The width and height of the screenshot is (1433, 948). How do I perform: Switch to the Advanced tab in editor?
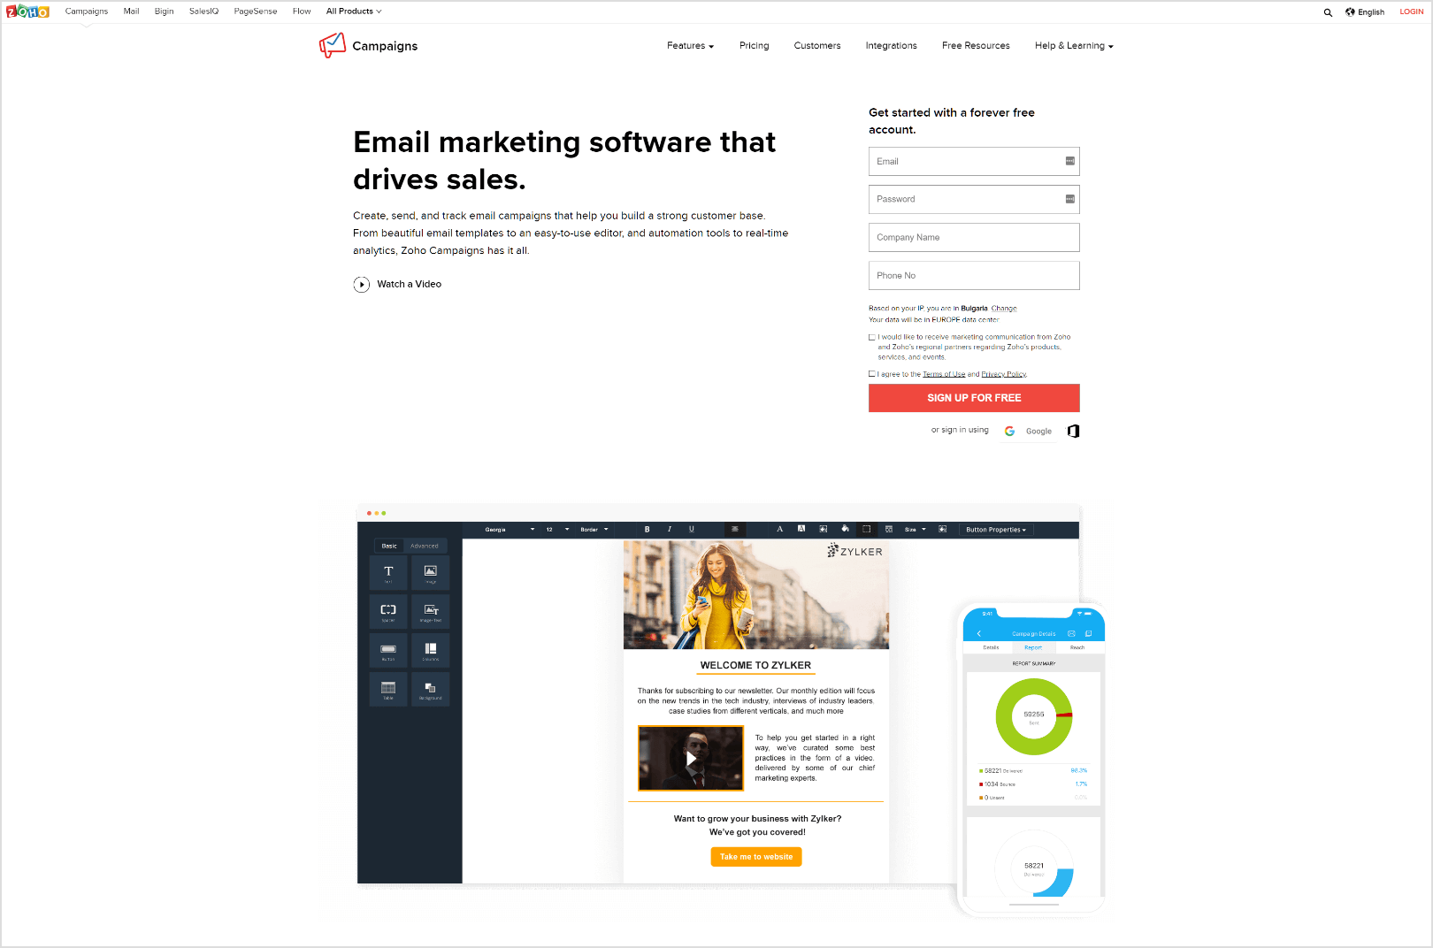pos(425,546)
